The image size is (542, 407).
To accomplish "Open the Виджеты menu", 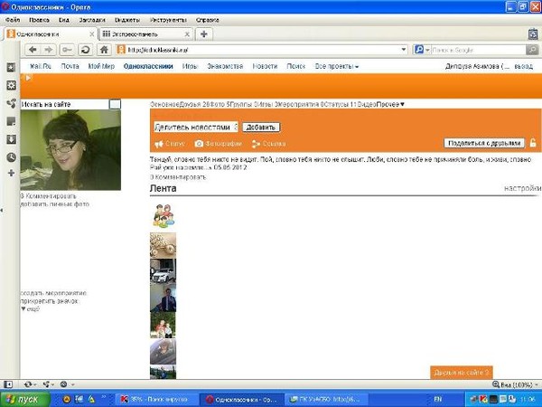I will (x=127, y=20).
